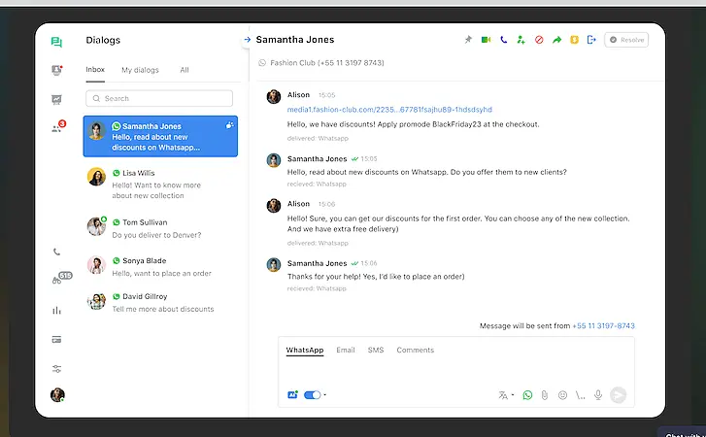
Task: Open the settings sliders sidebar icon
Action: pyautogui.click(x=56, y=369)
